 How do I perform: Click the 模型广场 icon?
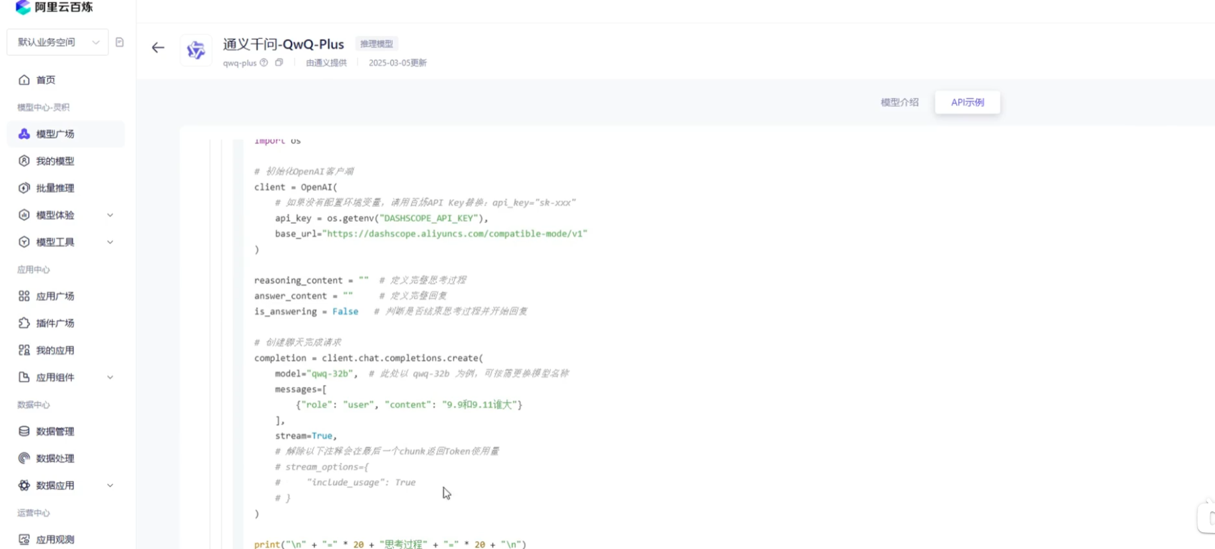pyautogui.click(x=24, y=134)
